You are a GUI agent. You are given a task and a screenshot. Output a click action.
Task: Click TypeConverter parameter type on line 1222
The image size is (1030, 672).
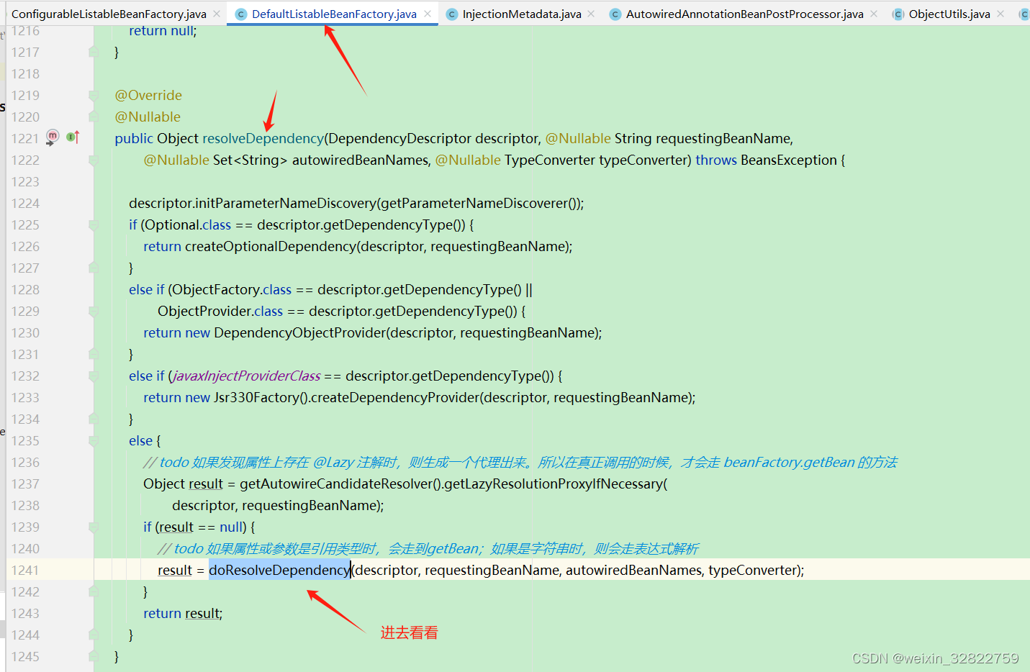coord(550,160)
